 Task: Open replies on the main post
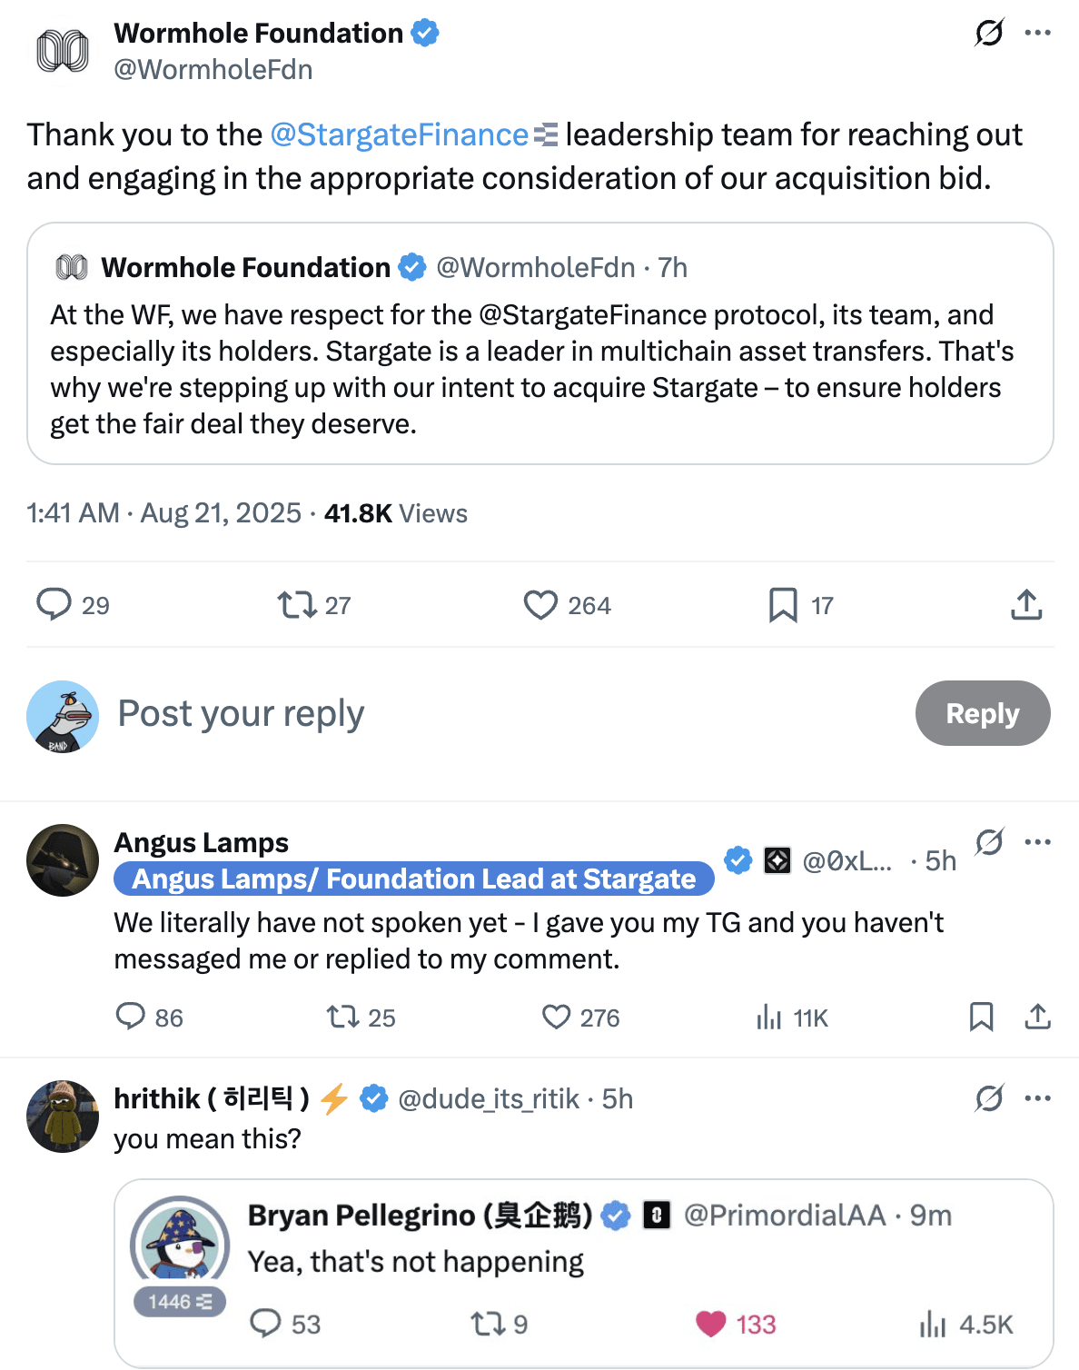[x=54, y=605]
